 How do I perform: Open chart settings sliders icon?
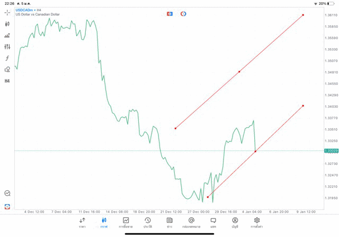pyautogui.click(x=7, y=47)
